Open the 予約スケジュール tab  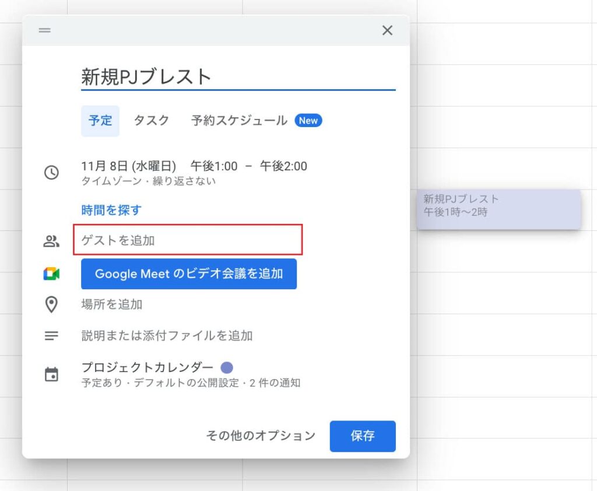pyautogui.click(x=239, y=121)
